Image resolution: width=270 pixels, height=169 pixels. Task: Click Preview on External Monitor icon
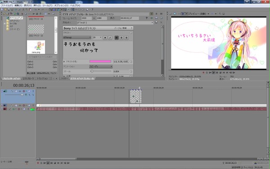pyautogui.click(x=175, y=14)
